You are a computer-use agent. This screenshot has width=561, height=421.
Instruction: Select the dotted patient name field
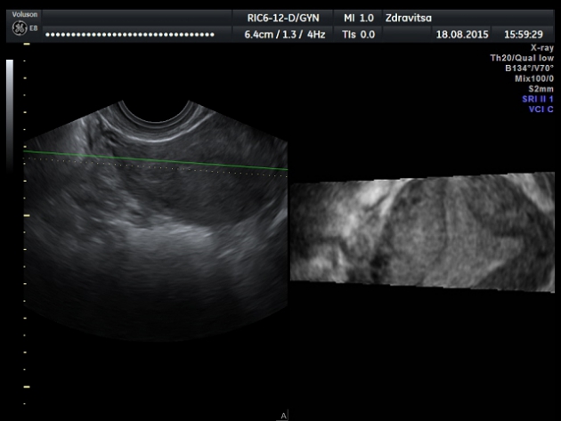coord(130,34)
